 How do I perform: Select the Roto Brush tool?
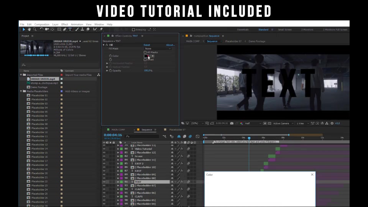tap(95, 30)
